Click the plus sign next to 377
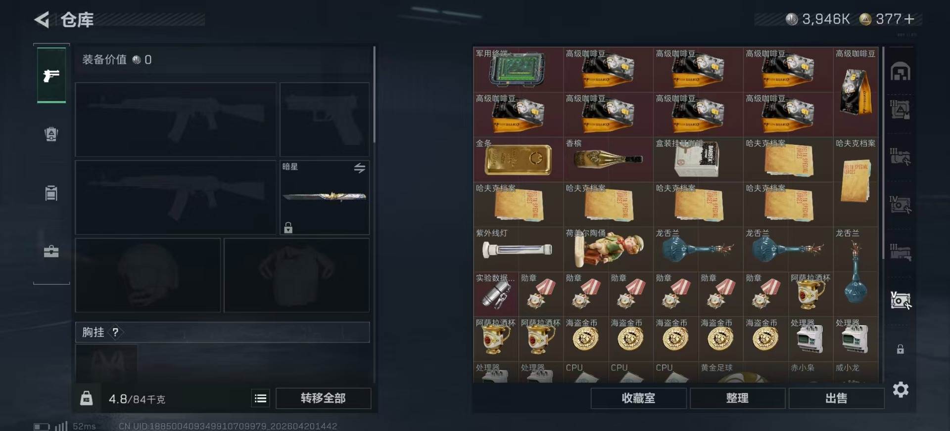This screenshot has width=950, height=431. 909,19
